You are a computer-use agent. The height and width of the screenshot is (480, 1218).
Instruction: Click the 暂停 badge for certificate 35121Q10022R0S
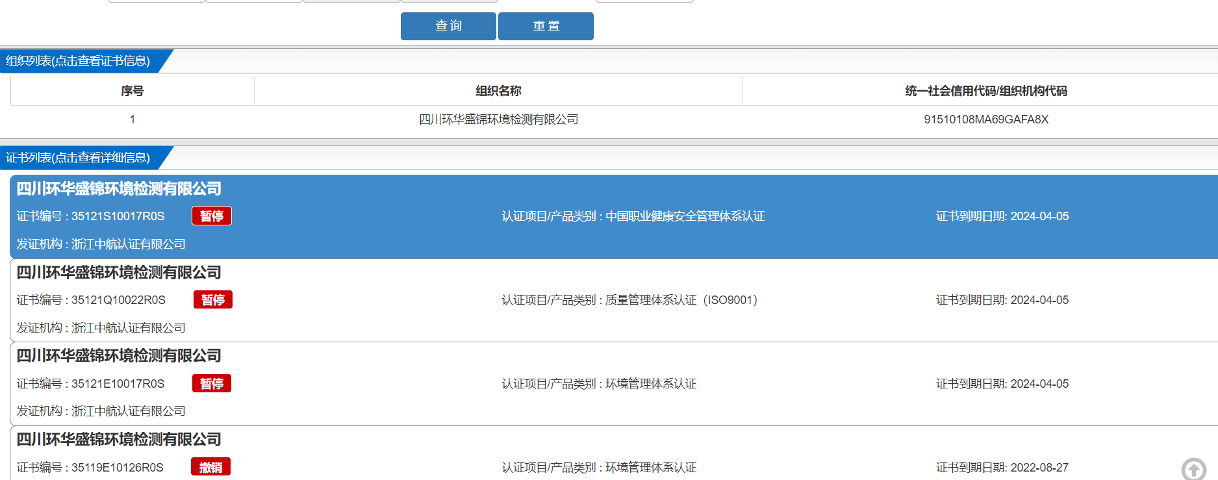point(213,299)
